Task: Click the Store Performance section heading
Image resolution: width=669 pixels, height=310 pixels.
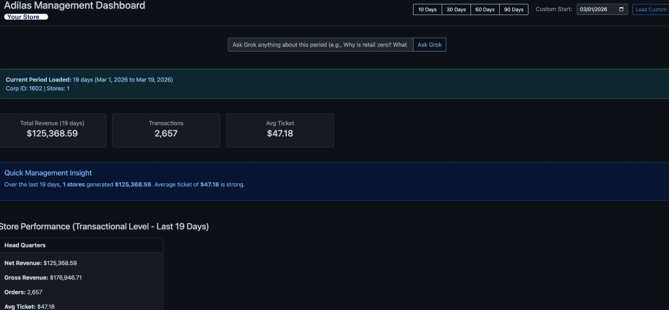Action: [105, 226]
